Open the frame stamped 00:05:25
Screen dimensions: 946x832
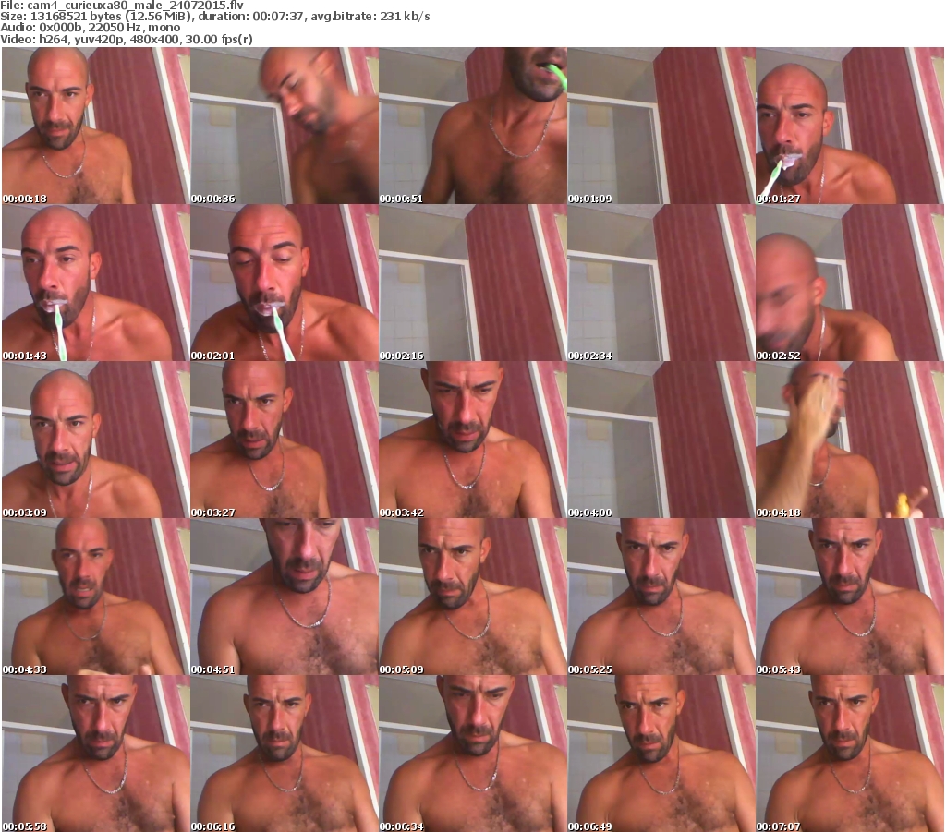[661, 597]
